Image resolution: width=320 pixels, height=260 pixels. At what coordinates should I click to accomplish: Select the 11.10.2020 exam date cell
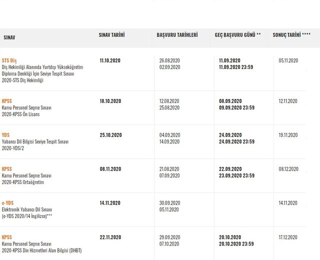coord(110,60)
